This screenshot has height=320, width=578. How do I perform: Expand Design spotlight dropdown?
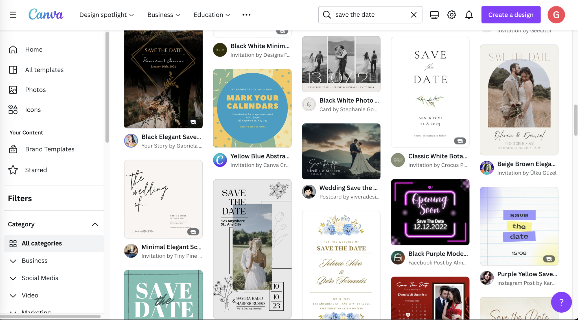106,15
